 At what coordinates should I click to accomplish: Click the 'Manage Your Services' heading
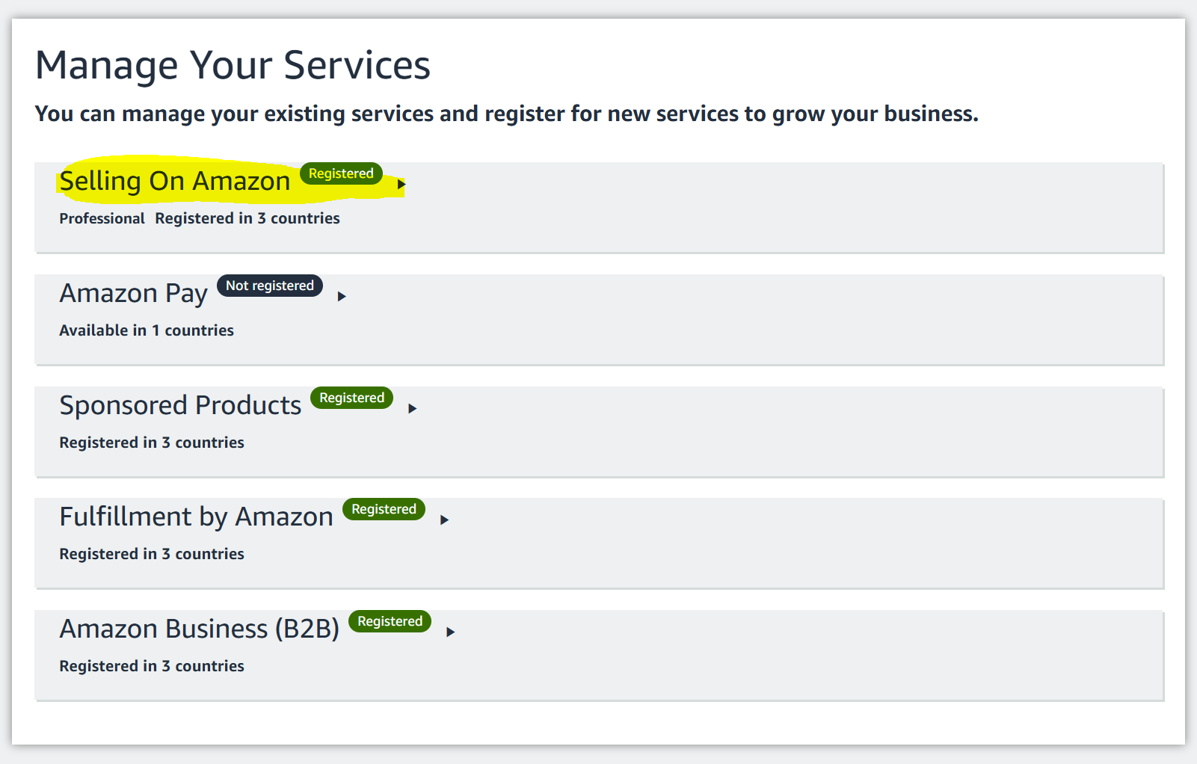pos(233,65)
